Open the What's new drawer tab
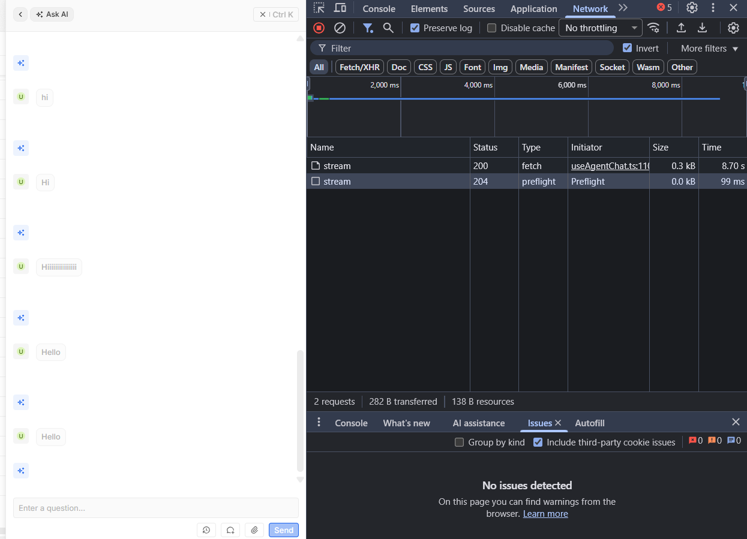The height and width of the screenshot is (539, 747). [x=406, y=423]
